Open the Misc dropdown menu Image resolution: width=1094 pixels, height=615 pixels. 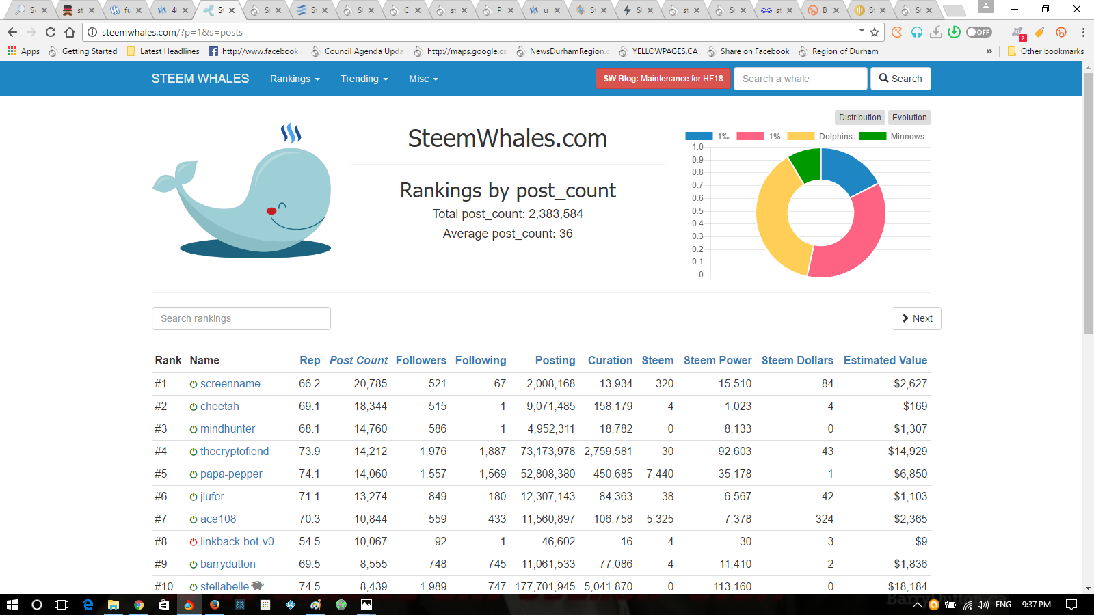(x=423, y=79)
